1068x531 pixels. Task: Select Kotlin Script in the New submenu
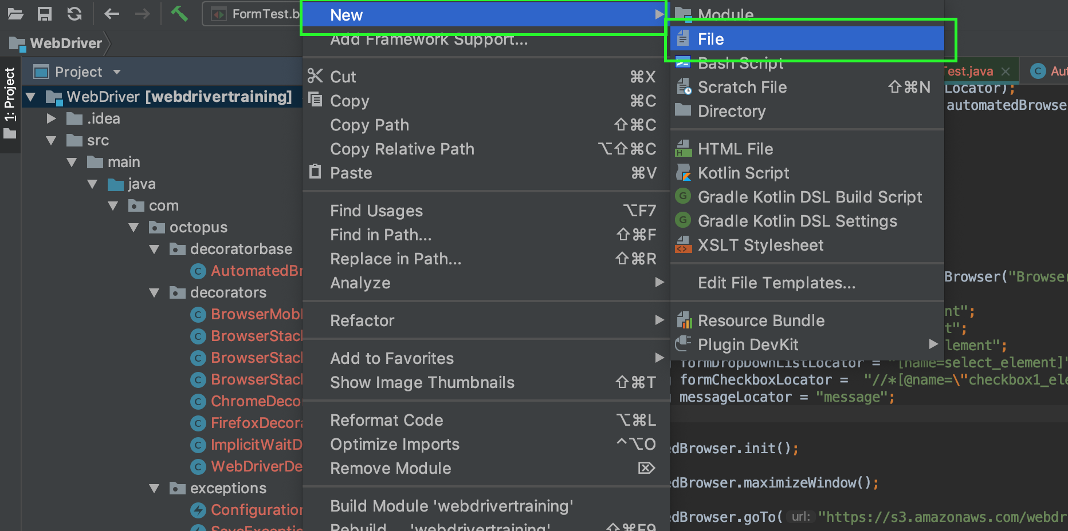point(743,173)
